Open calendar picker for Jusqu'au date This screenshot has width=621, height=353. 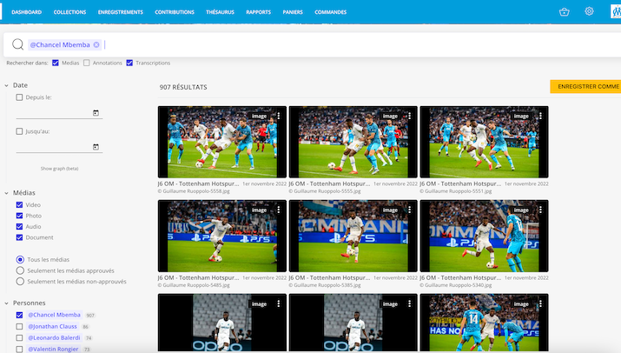[x=96, y=147]
